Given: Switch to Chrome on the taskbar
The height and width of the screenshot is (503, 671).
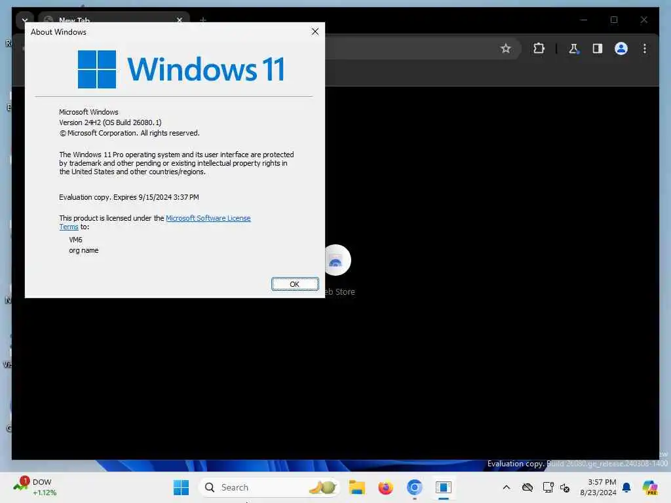Looking at the screenshot, I should (x=414, y=487).
